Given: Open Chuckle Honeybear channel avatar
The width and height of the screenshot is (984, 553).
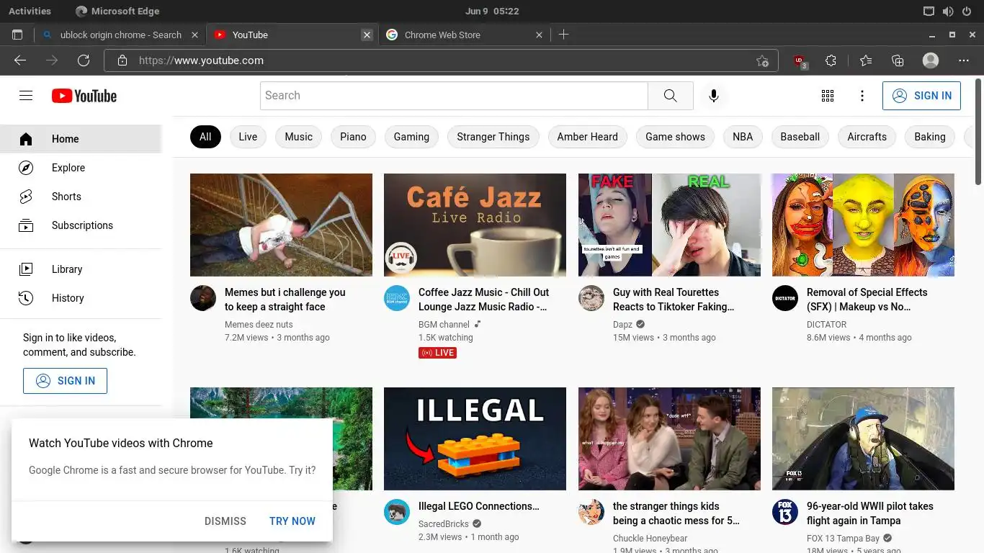Looking at the screenshot, I should (591, 512).
